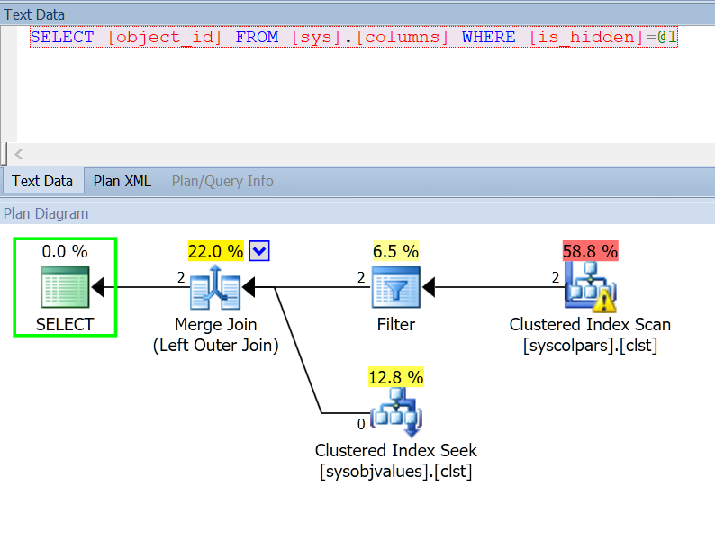The image size is (715, 540).
Task: Click the 22.0 % cost label
Action: (x=216, y=251)
